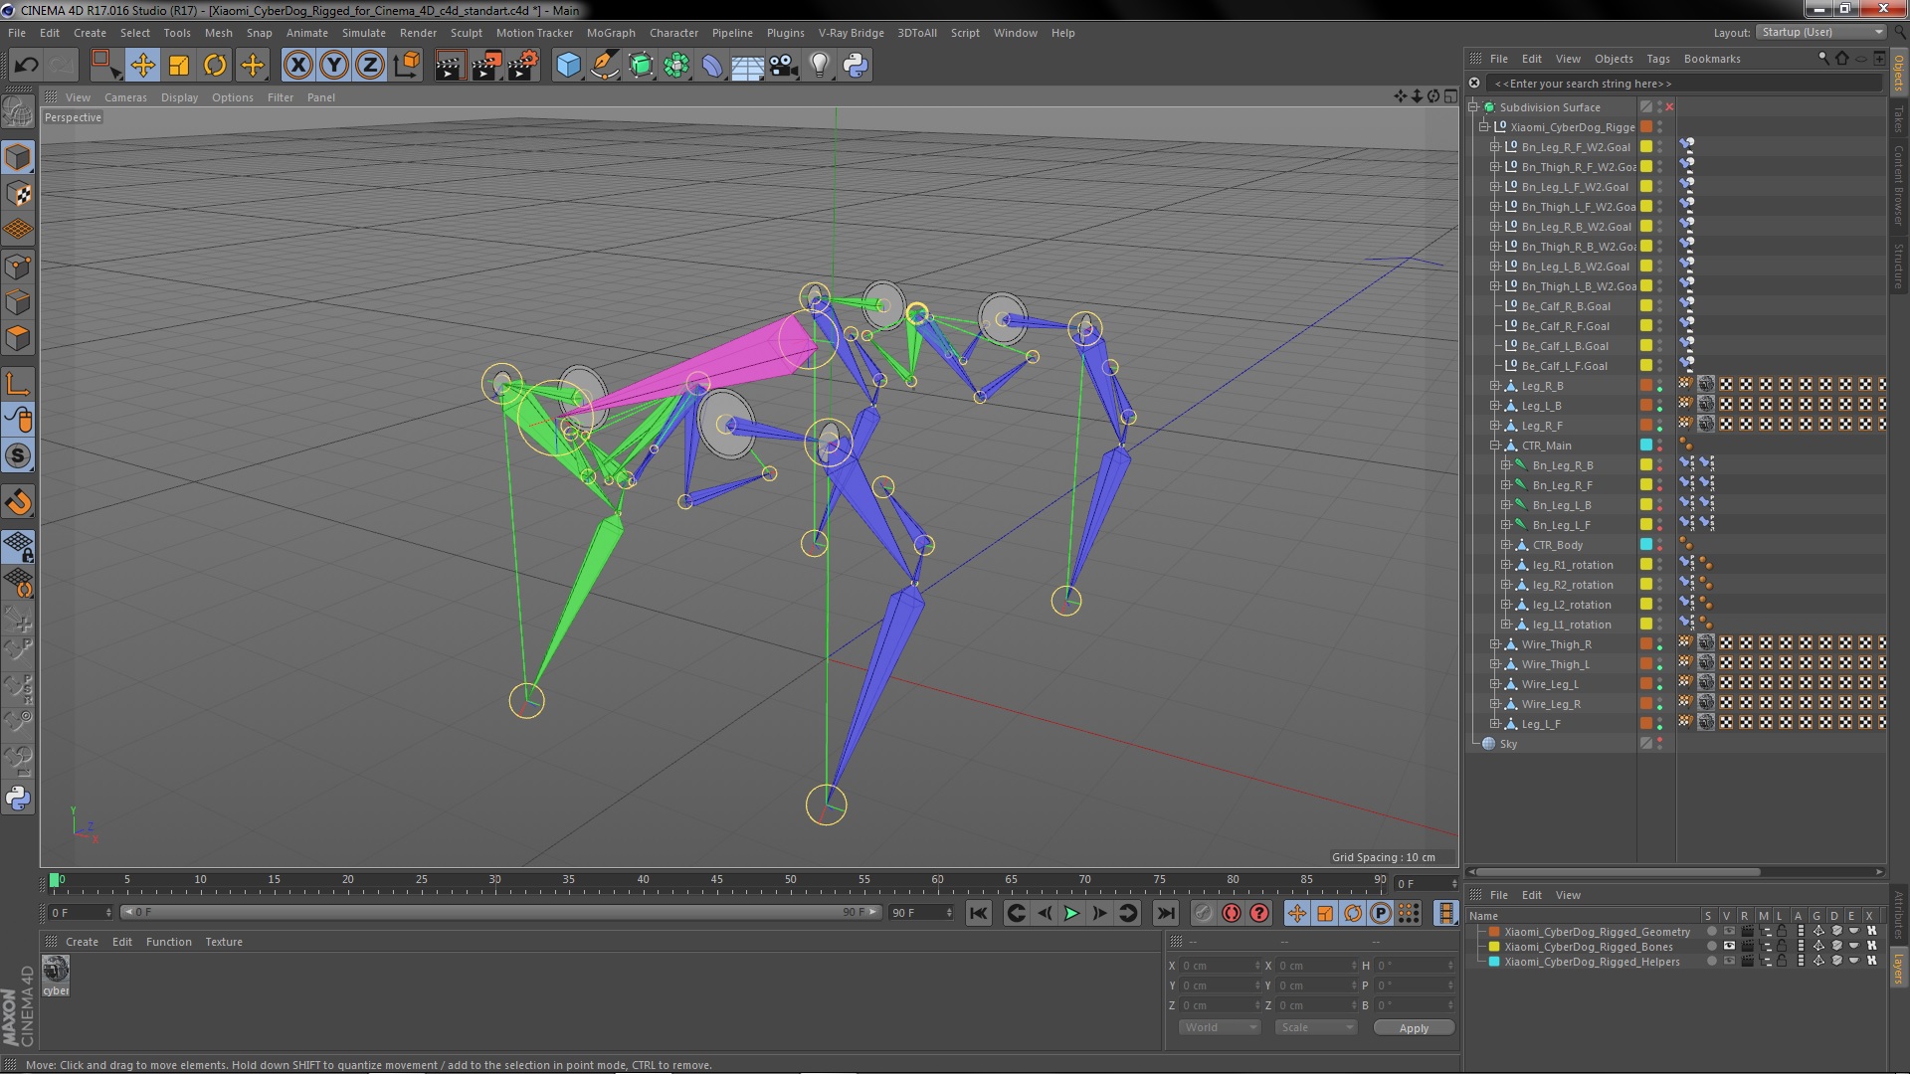Toggle Parameter keyframe recording P
The image size is (1910, 1074).
click(x=1381, y=913)
